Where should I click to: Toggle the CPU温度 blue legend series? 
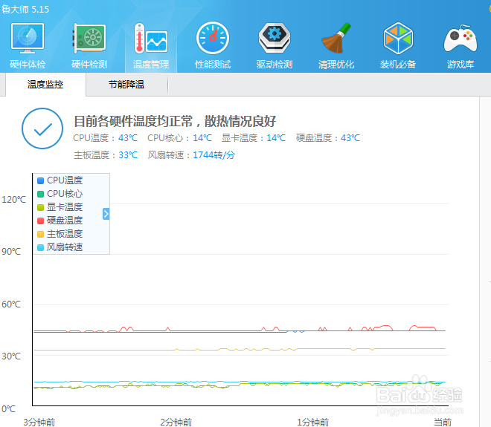coord(60,180)
